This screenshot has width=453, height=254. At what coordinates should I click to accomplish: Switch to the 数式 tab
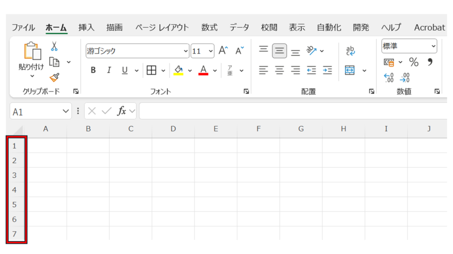click(209, 27)
